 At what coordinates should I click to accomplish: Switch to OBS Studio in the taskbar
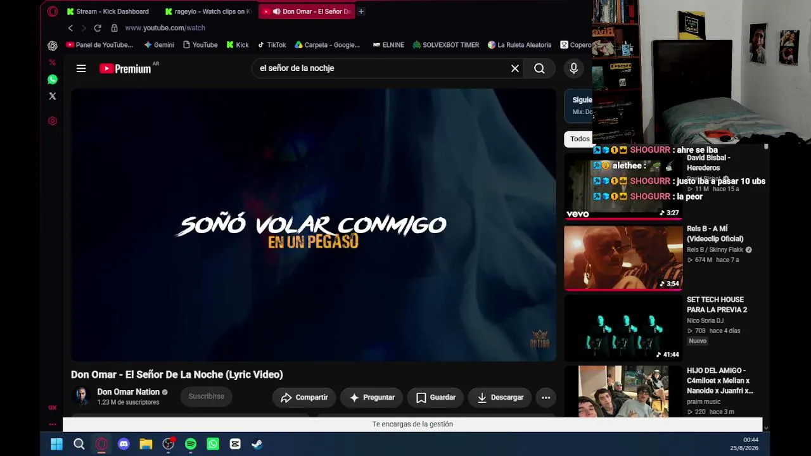tap(168, 444)
